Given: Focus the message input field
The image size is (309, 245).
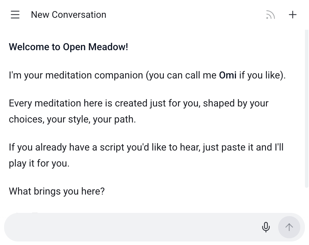Looking at the screenshot, I should (131, 227).
